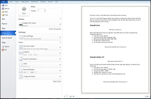Click the Normal Margins icon

(21, 71)
